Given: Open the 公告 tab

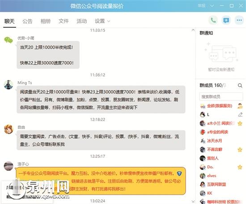Looking at the screenshot, I should click(27, 21).
